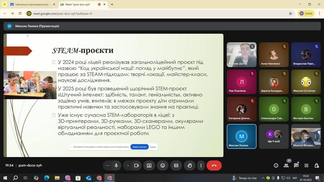This screenshot has height=182, width=324.
Task: Toggle closed captions in the meeting
Action: pyautogui.click(x=176, y=165)
